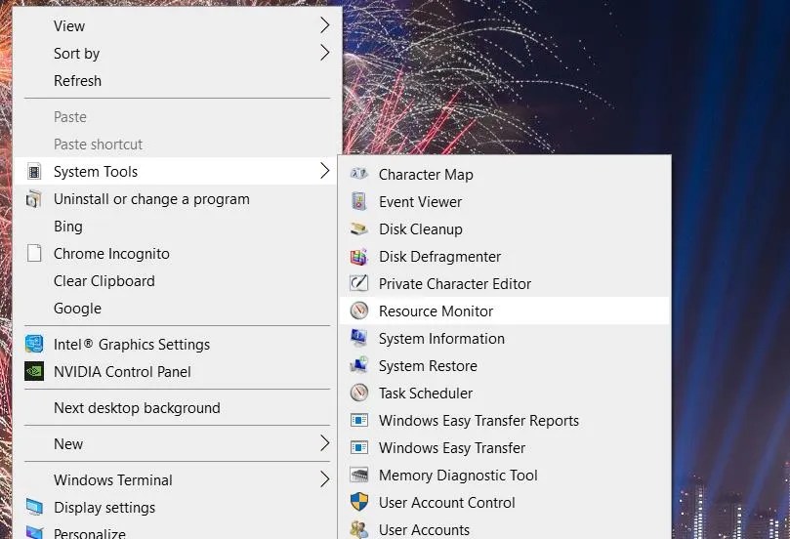The height and width of the screenshot is (539, 790).
Task: Expand the View submenu arrow
Action: pos(325,25)
